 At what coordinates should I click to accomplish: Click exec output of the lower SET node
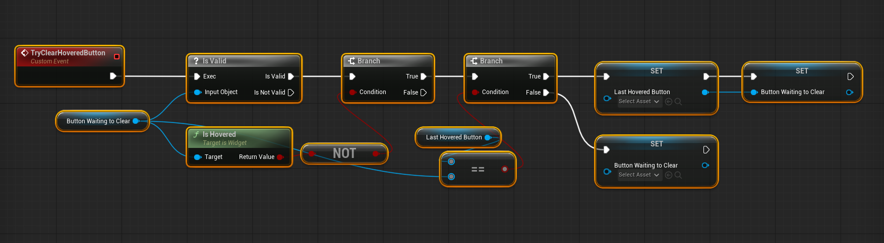click(706, 150)
